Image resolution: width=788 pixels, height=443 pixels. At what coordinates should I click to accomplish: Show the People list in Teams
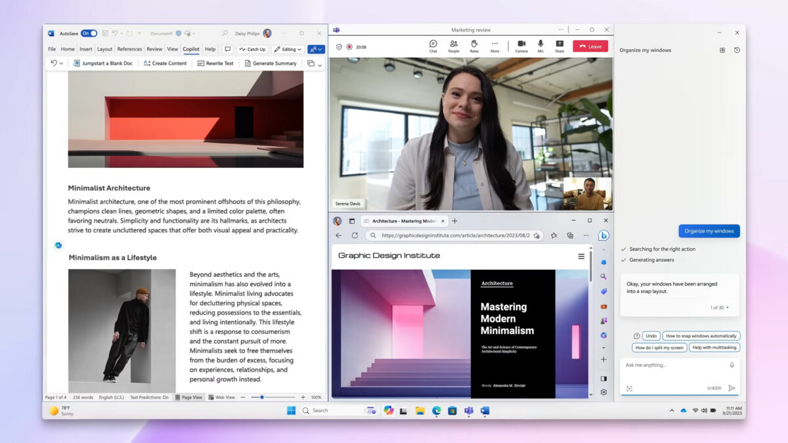(454, 45)
